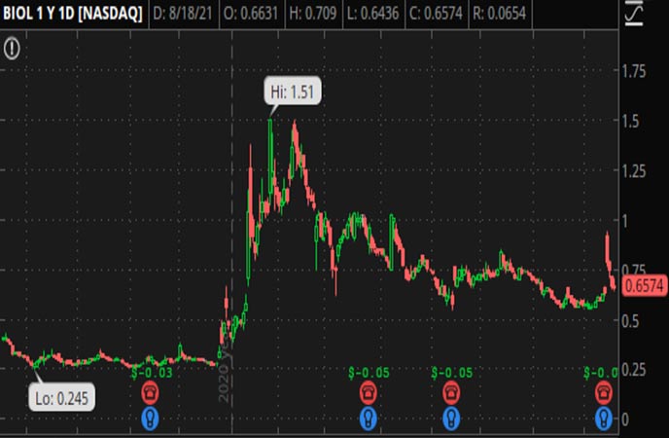Open the rightmost blue bulb event icon

pos(604,418)
